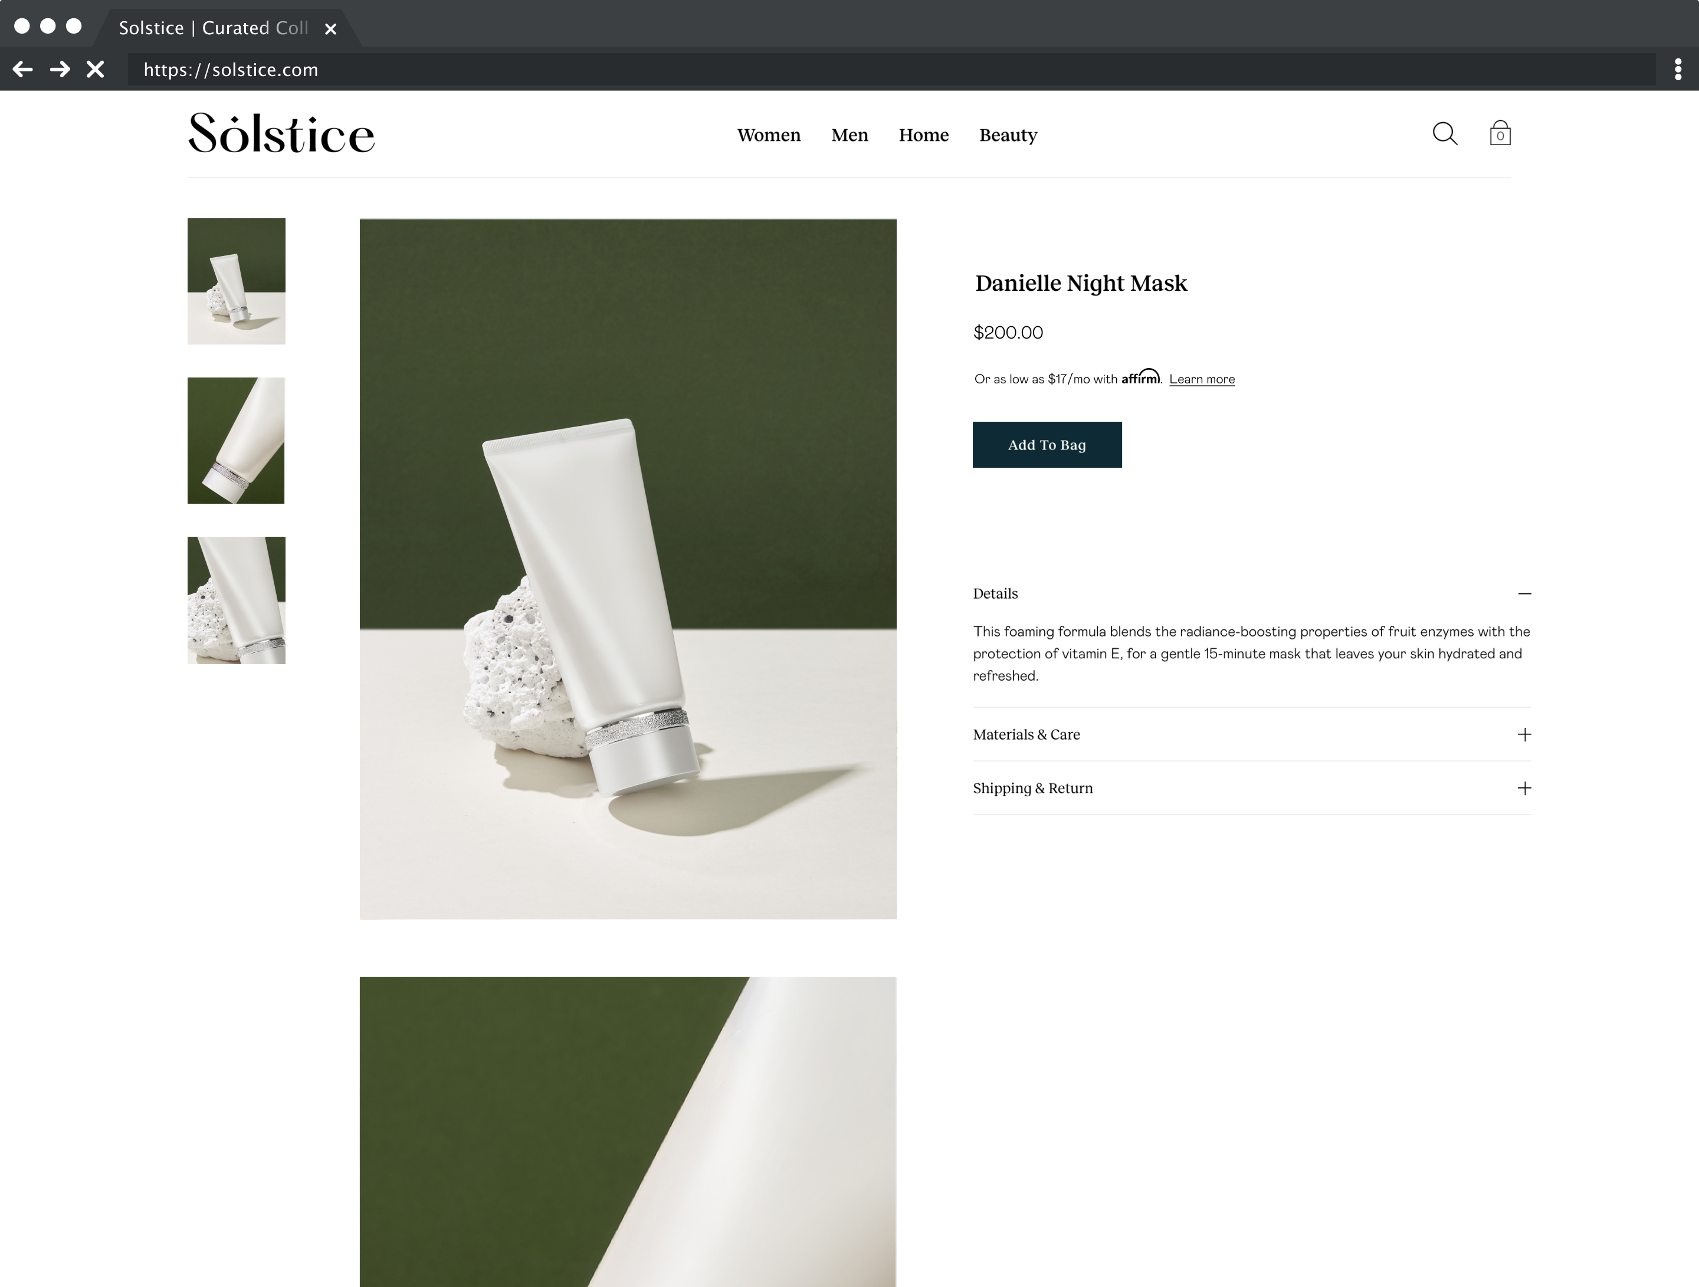This screenshot has height=1287, width=1699.
Task: Open the Beauty menu
Action: [1008, 135]
